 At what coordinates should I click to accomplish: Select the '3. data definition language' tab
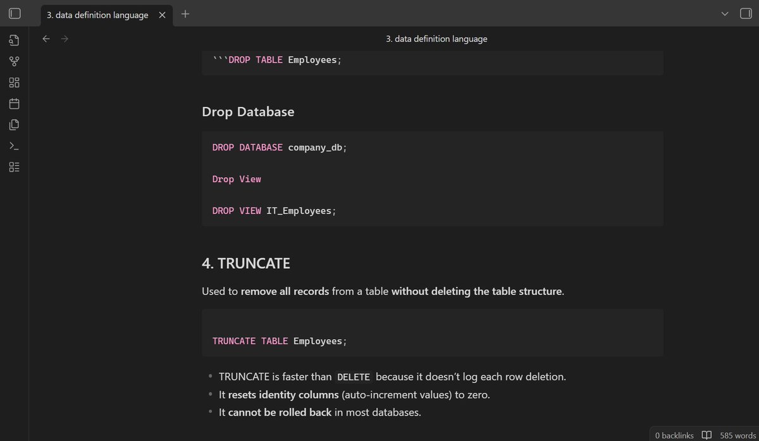pyautogui.click(x=107, y=15)
